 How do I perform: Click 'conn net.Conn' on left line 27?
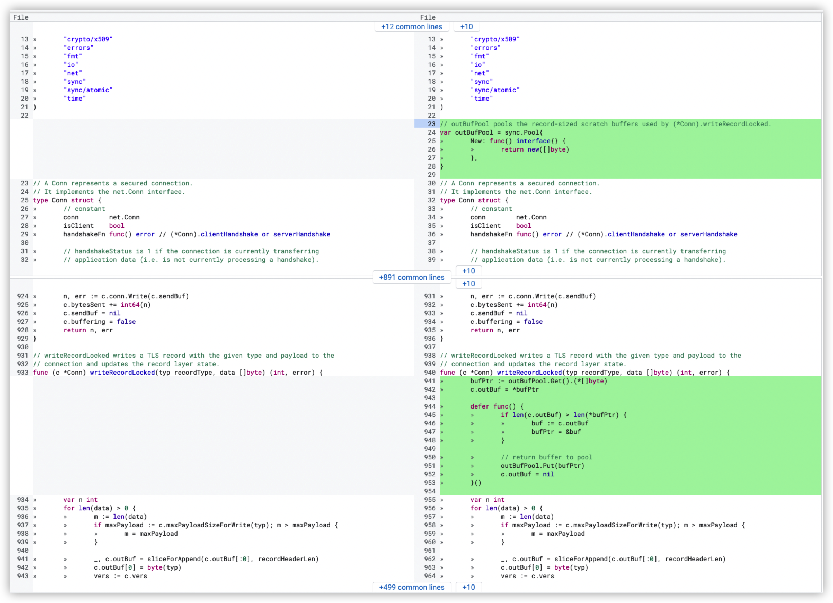(x=101, y=217)
